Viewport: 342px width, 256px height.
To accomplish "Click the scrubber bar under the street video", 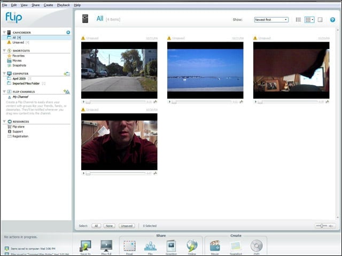I will (115, 102).
